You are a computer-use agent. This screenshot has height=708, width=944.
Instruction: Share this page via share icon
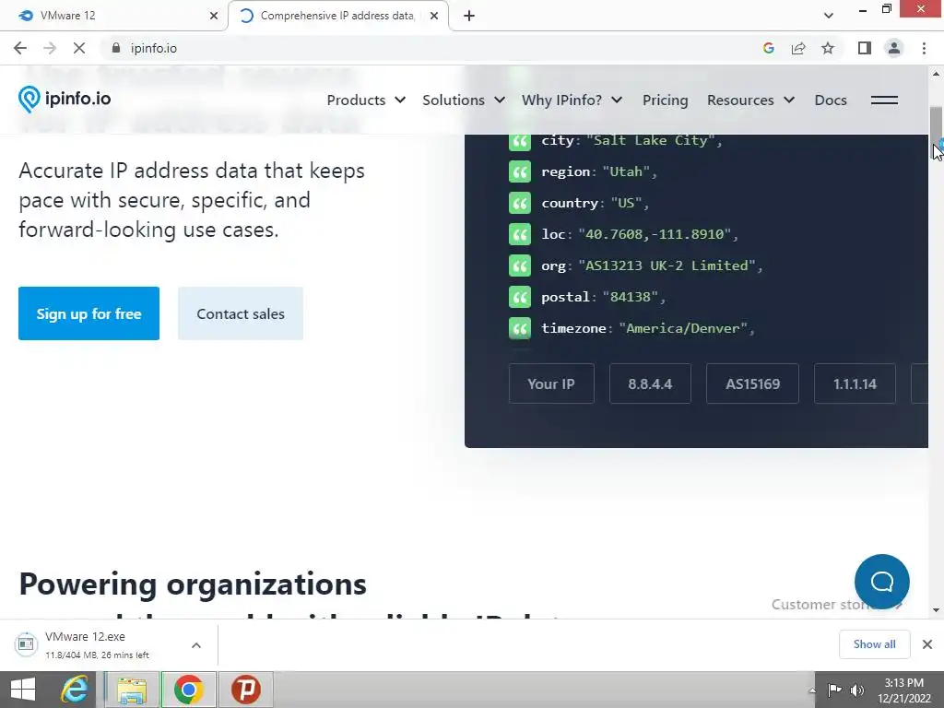(798, 48)
